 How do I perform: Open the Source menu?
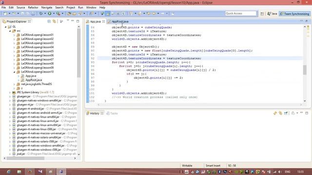coord(20,8)
